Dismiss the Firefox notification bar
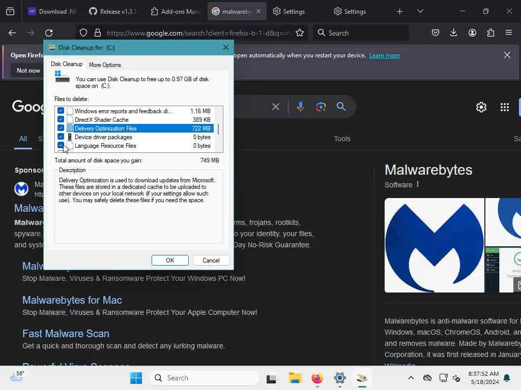 (507, 55)
